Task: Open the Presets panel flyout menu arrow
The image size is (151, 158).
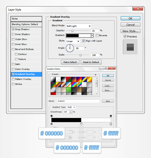Action: (x=96, y=75)
